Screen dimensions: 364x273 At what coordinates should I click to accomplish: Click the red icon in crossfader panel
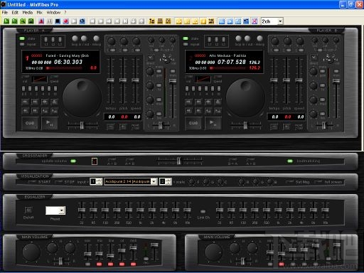(95, 161)
